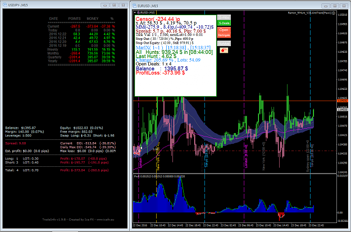Click the 'Equity: $1022.03' text
This screenshot has width=351, height=232.
point(81,128)
